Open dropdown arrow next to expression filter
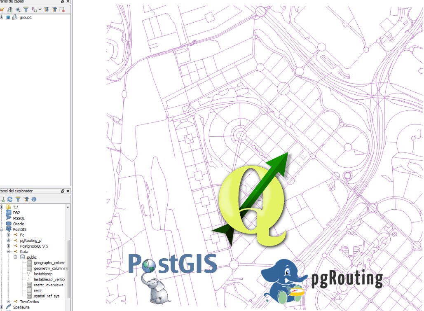 pyautogui.click(x=40, y=9)
